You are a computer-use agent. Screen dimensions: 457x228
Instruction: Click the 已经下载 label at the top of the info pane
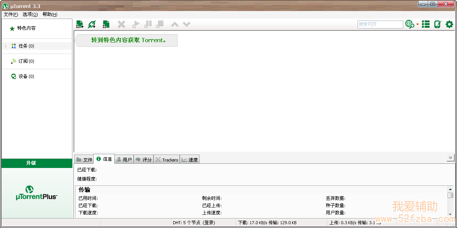87,170
